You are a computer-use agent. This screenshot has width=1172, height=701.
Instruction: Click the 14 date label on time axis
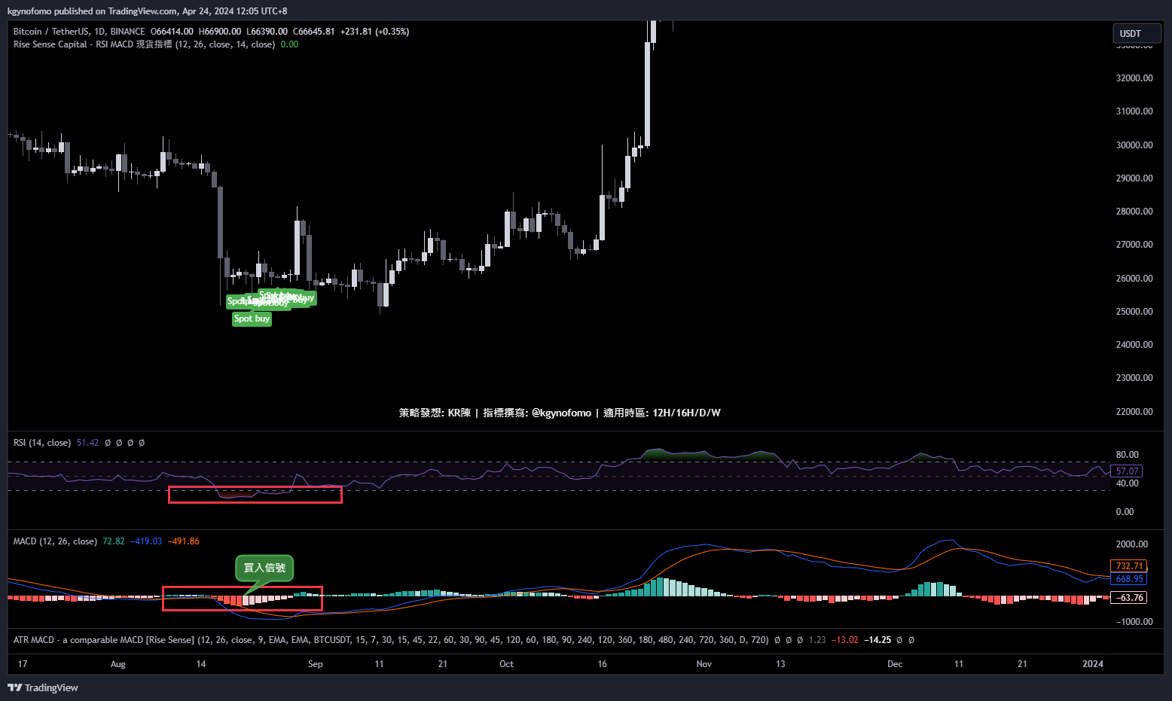pos(201,664)
